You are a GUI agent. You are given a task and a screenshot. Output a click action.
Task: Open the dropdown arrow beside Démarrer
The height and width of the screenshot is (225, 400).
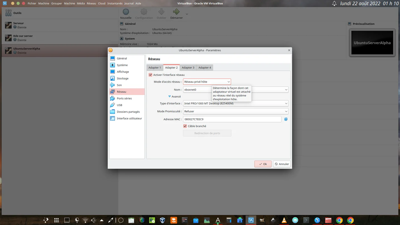[x=187, y=14]
